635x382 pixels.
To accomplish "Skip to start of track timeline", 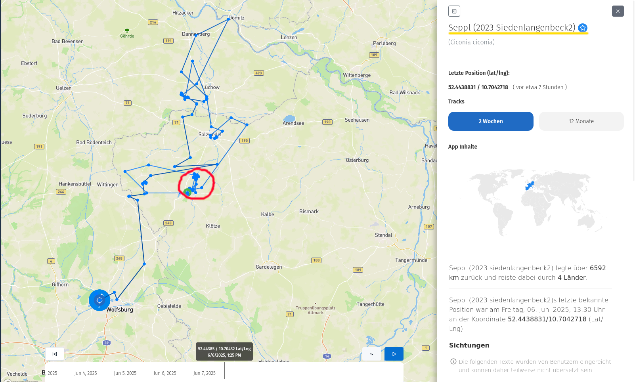I will tap(55, 354).
